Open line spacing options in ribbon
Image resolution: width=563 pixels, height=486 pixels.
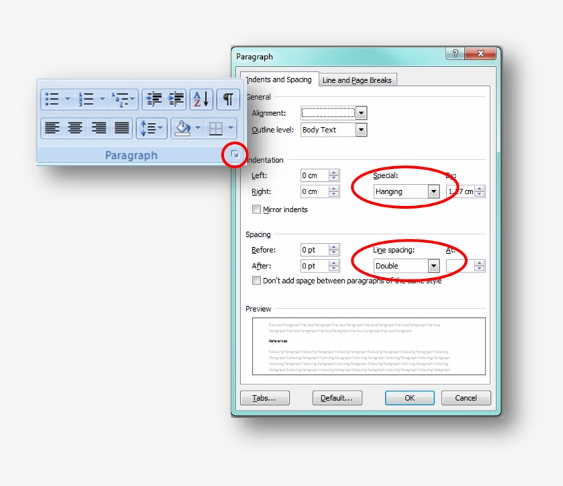(152, 128)
